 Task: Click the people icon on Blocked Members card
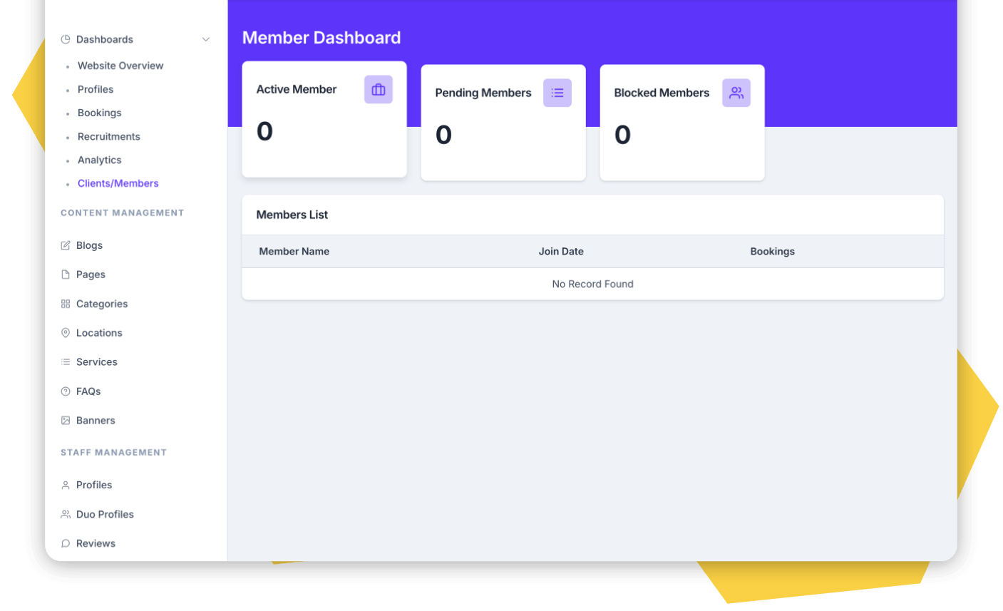click(x=736, y=93)
